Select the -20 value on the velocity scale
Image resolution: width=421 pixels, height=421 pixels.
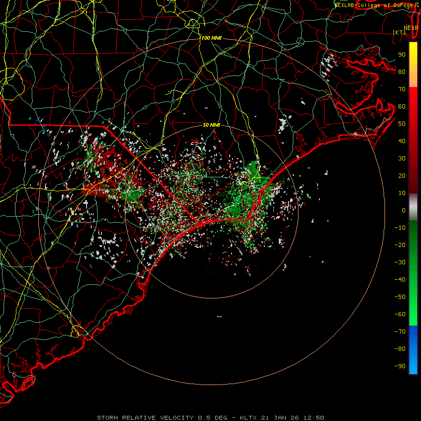click(x=400, y=245)
